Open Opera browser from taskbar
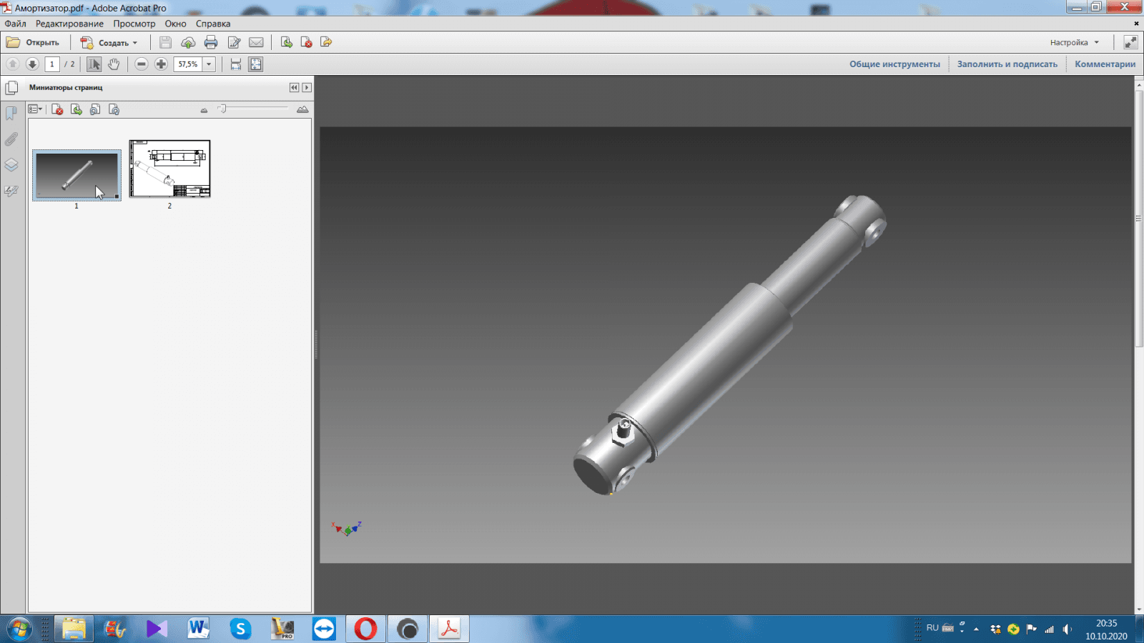This screenshot has width=1144, height=643. (365, 629)
